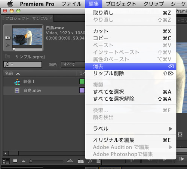Choose すべてを選択 menu entry

pos(131,92)
